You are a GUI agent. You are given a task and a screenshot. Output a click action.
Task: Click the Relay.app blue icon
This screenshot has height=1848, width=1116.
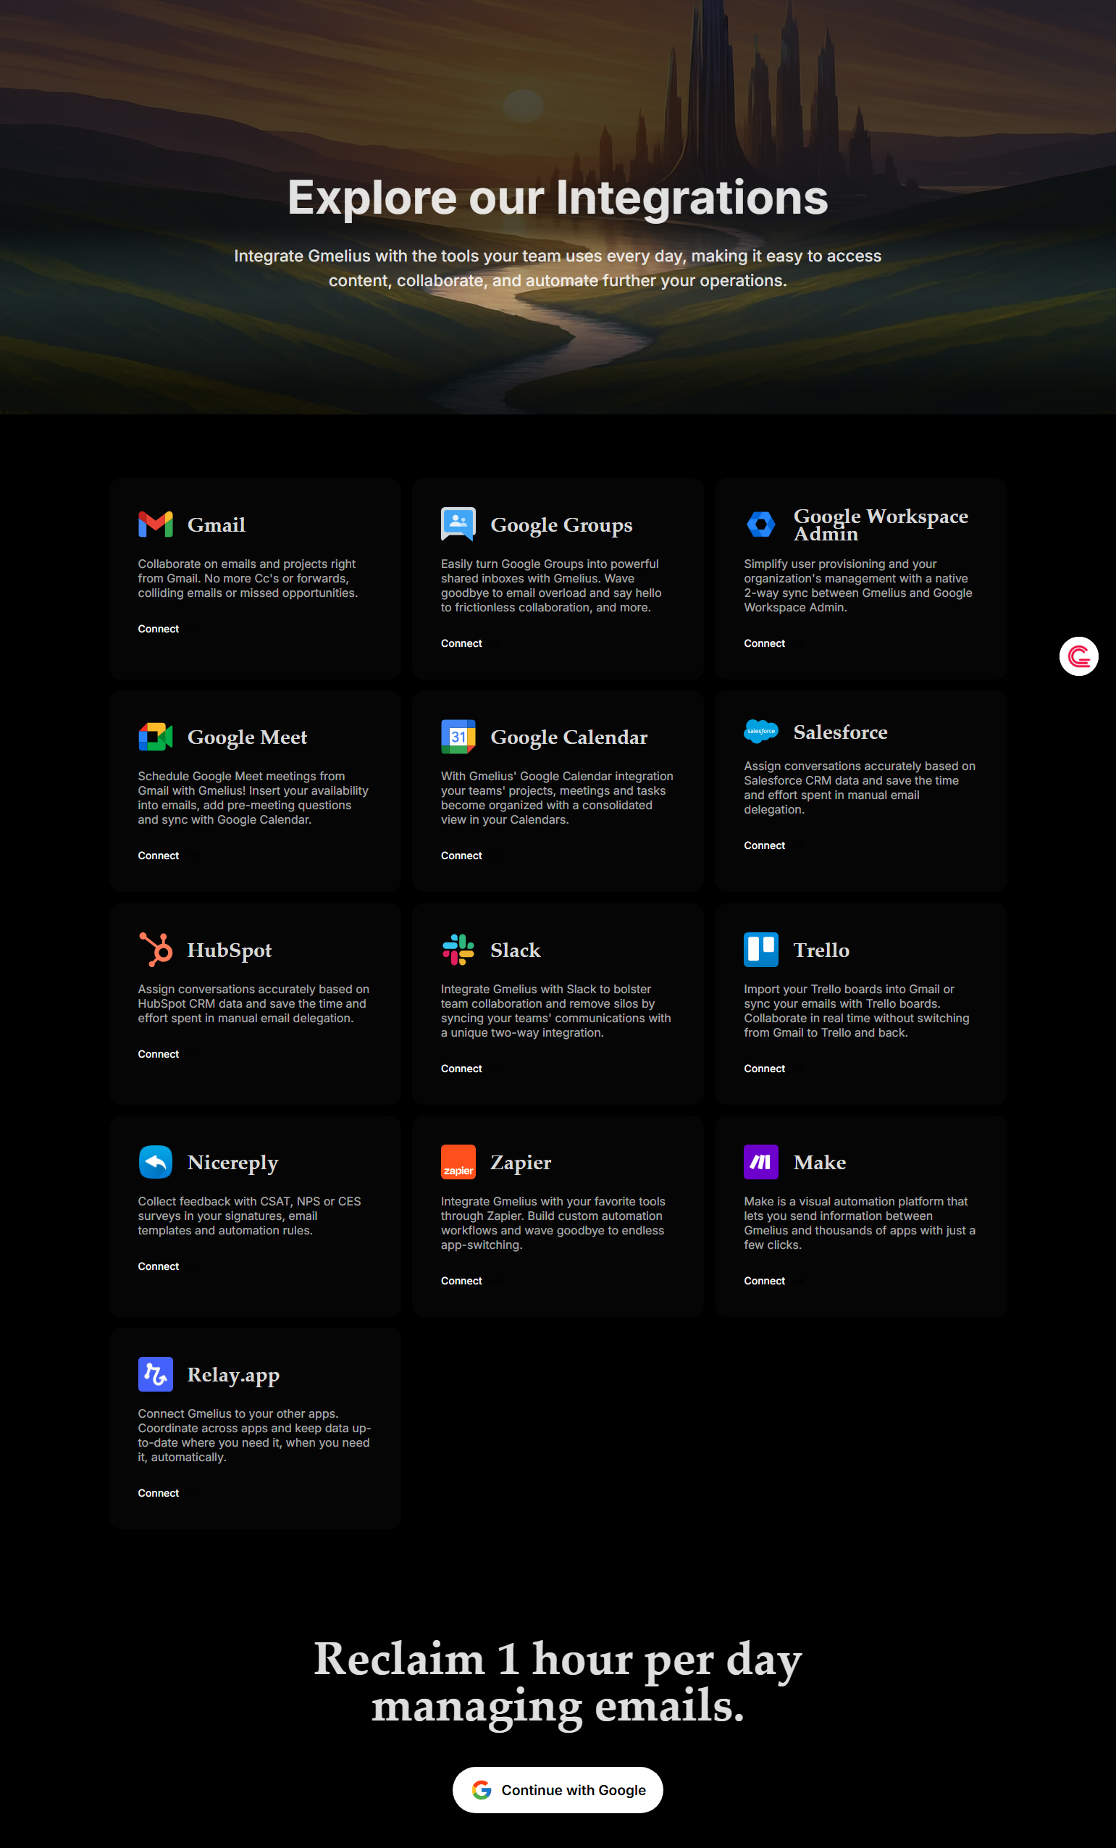pos(155,1374)
